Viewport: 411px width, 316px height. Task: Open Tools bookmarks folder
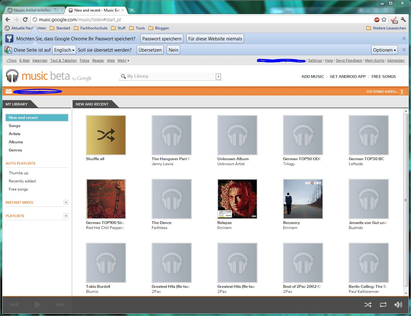tap(137, 28)
